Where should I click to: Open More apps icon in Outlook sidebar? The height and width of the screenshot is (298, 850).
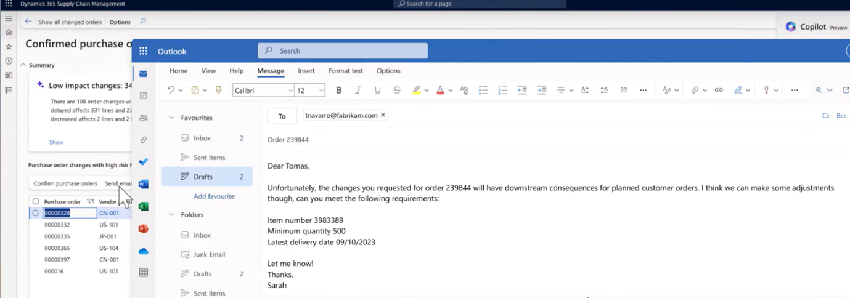click(143, 273)
